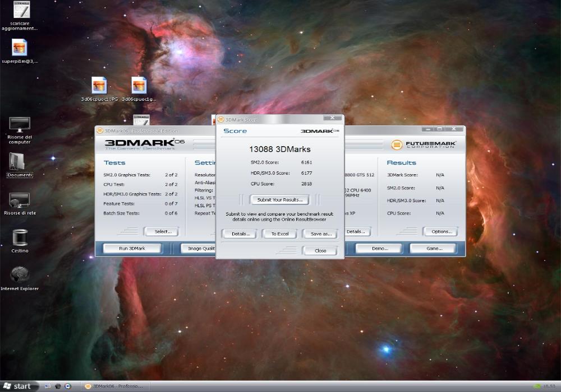Minimize the 3DMark06 main window
Image resolution: width=561 pixels, height=392 pixels.
[x=427, y=129]
